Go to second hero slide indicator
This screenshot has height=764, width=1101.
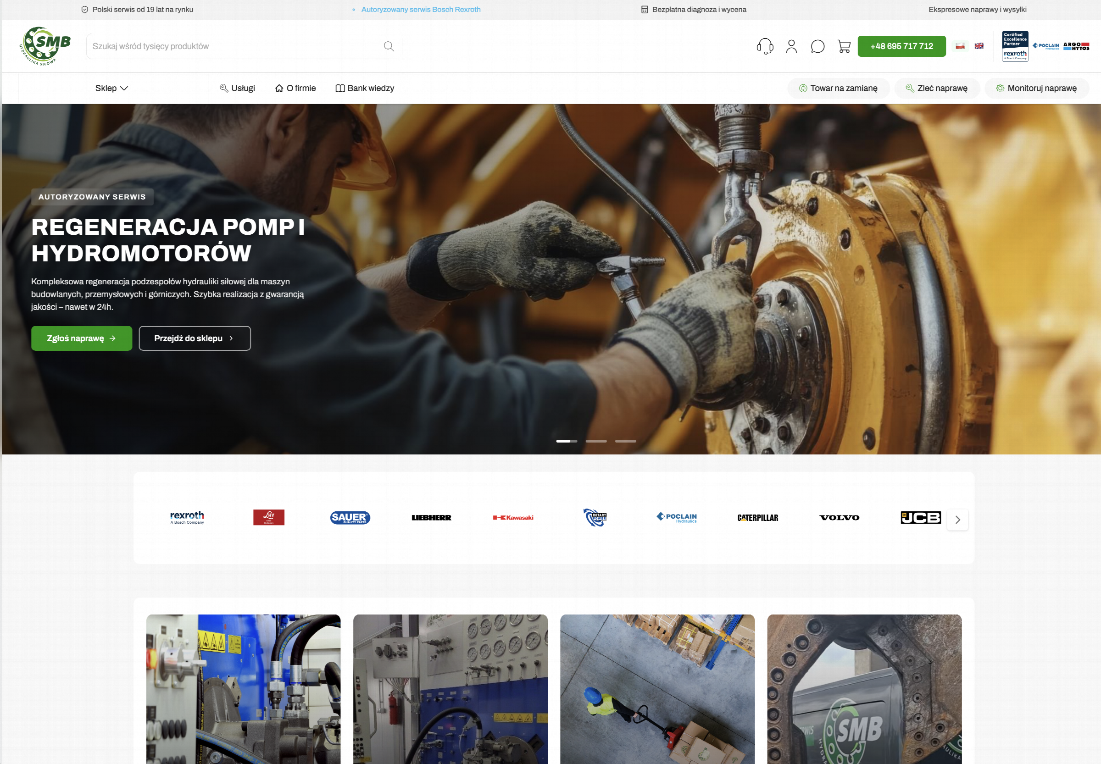596,441
